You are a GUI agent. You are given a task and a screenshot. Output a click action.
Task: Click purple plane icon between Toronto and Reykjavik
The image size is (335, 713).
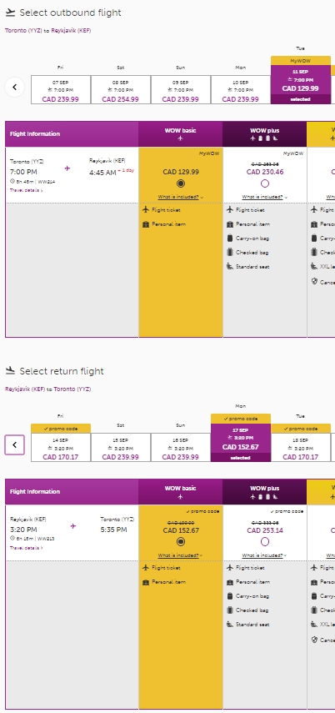(67, 168)
